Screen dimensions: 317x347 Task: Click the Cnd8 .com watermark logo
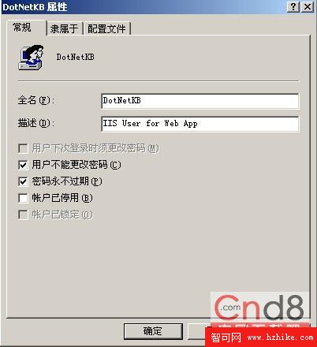pyautogui.click(x=259, y=308)
